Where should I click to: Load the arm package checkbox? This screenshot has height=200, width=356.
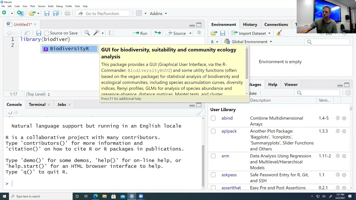(x=213, y=156)
